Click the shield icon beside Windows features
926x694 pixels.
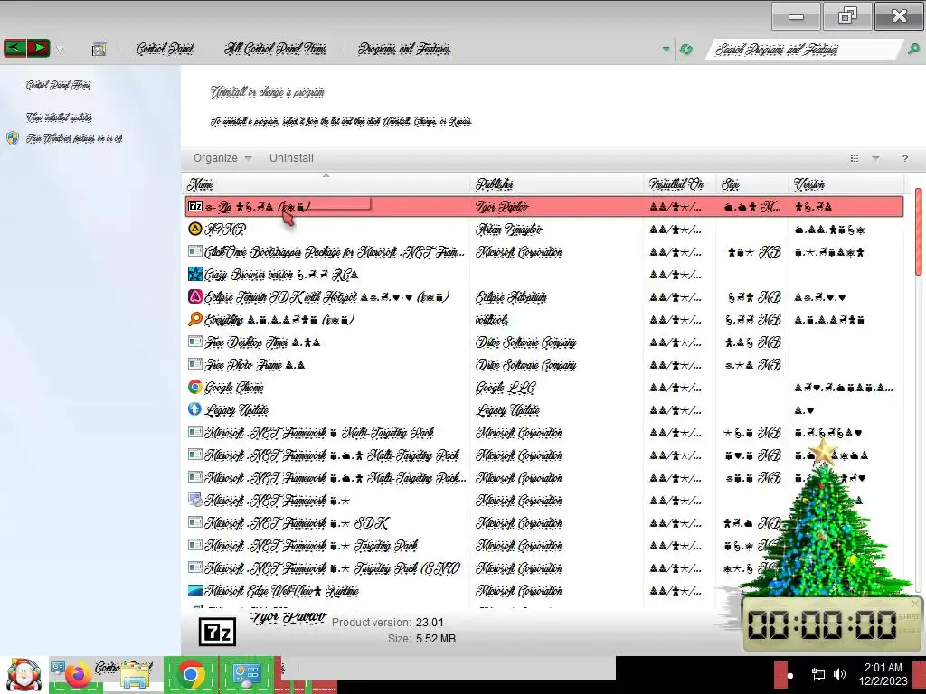pyautogui.click(x=13, y=138)
